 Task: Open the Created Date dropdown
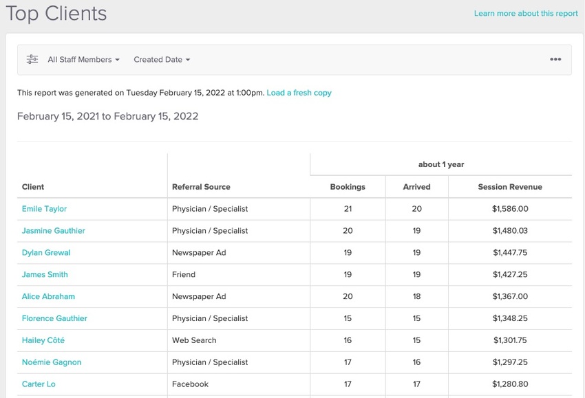point(162,60)
